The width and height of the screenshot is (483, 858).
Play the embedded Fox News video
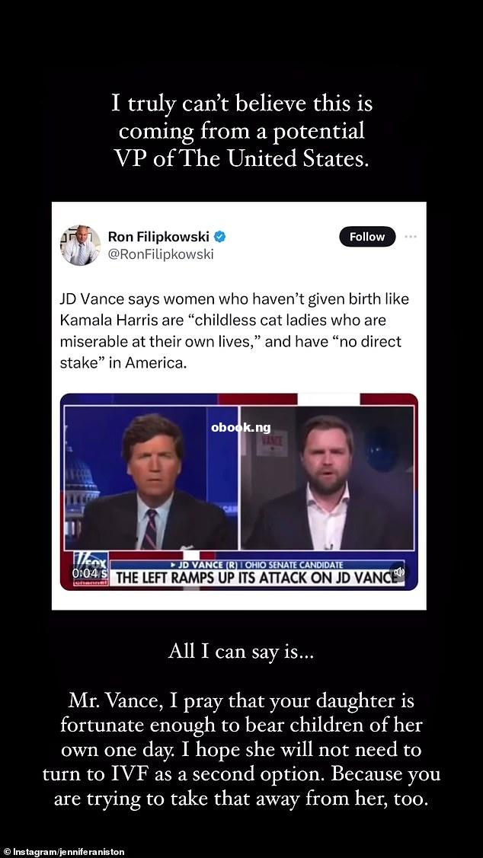pyautogui.click(x=238, y=491)
